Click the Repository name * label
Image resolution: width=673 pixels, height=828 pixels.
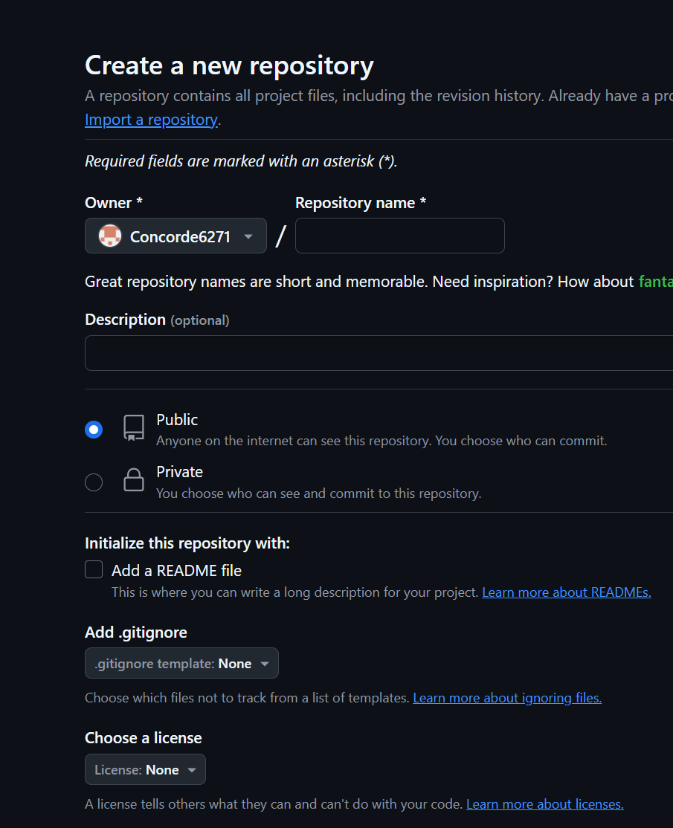[361, 203]
